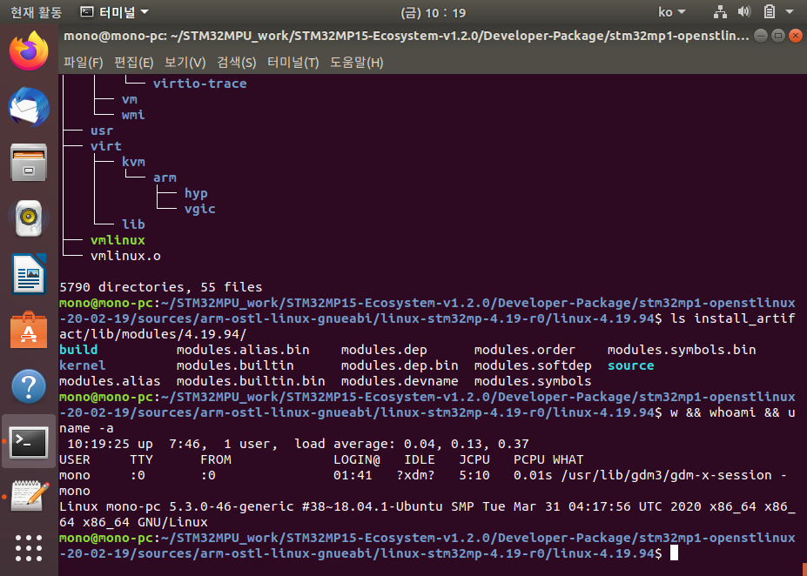This screenshot has height=576, width=807.
Task: Open the system menu arrow in top bar
Action: 790,12
